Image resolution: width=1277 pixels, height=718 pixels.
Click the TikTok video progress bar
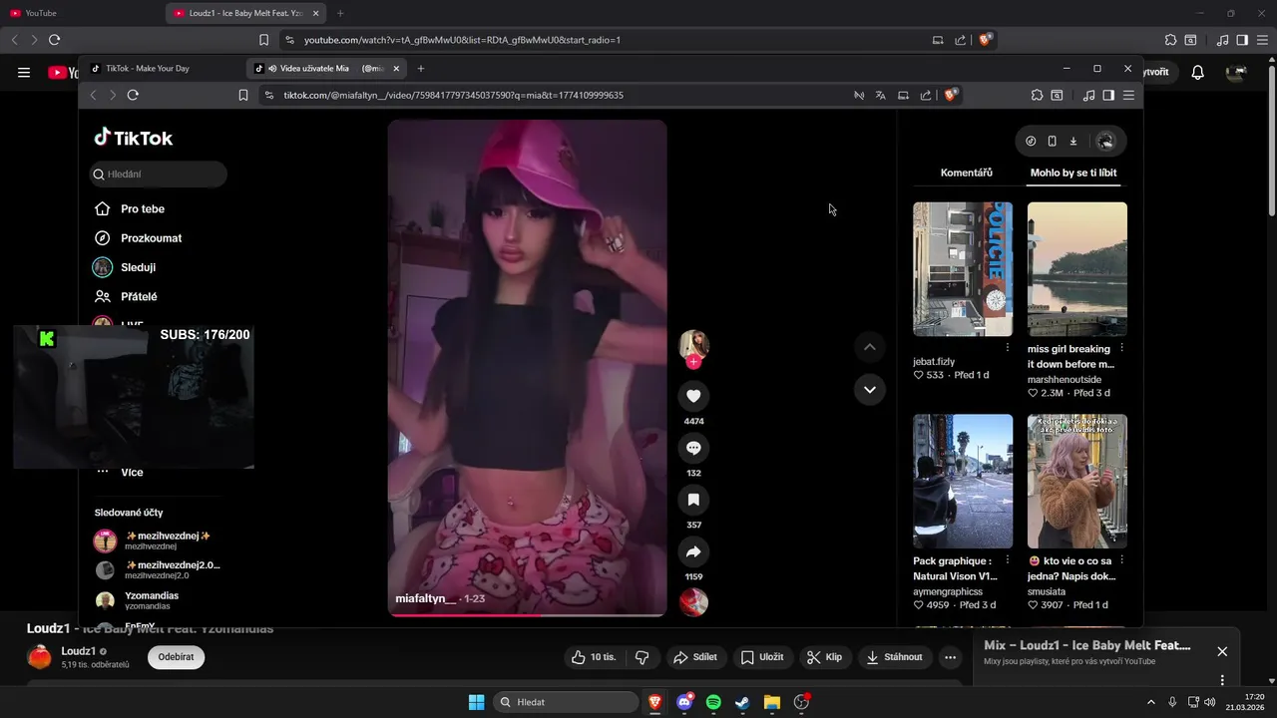coord(527,614)
